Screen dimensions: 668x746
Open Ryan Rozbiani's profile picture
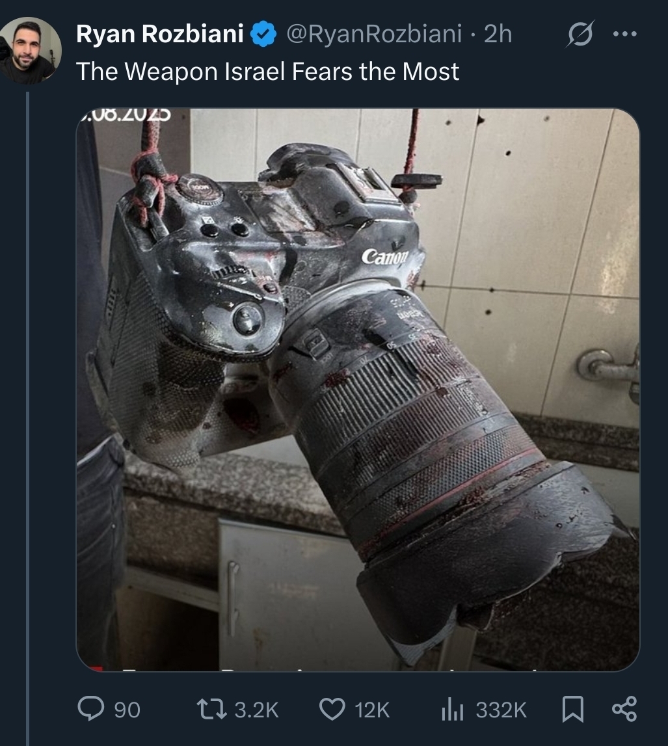point(31,50)
